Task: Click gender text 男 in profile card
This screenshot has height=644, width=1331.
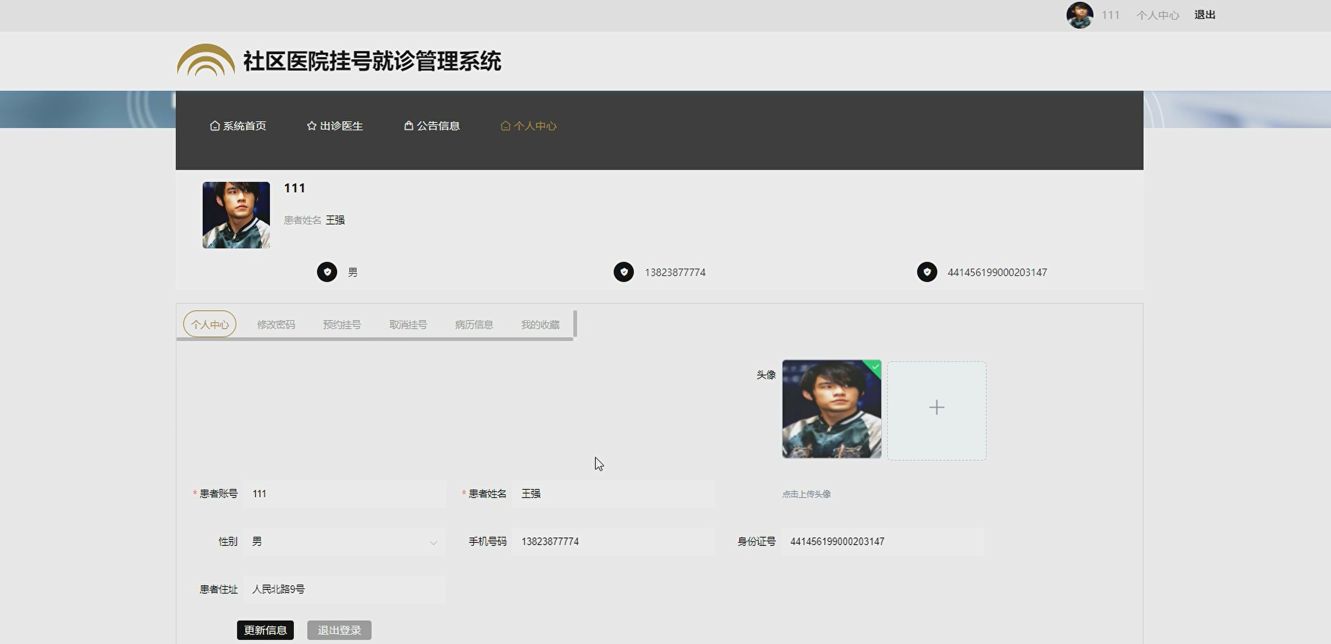Action: 352,272
